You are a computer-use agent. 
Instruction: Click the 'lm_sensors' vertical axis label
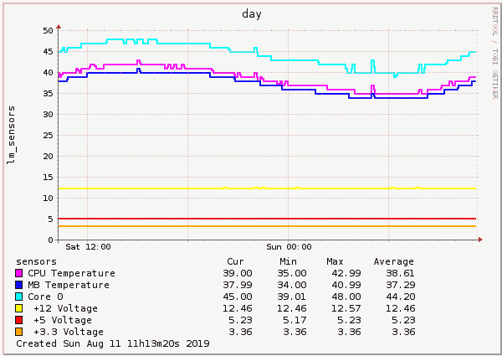point(11,135)
